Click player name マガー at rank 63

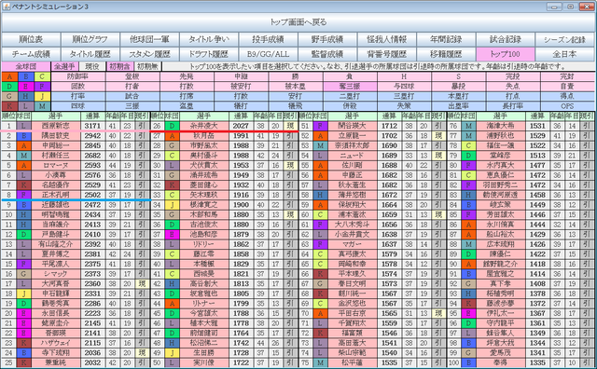(353, 244)
